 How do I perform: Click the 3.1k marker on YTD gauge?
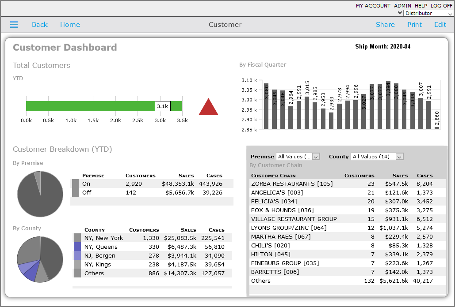(x=162, y=106)
